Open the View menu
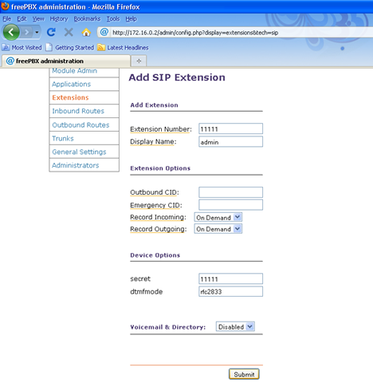Viewport: 373px width, 383px height. pos(38,19)
